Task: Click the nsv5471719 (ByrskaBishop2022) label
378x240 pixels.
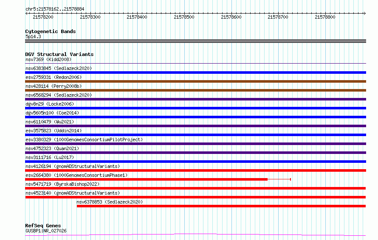Action: [x=62, y=184]
